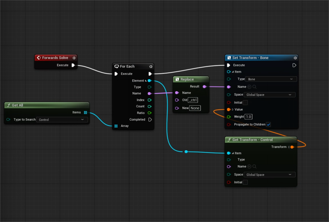The width and height of the screenshot is (329, 222).
Task: Toggle For Each node collapse circle
Action: click(151, 67)
